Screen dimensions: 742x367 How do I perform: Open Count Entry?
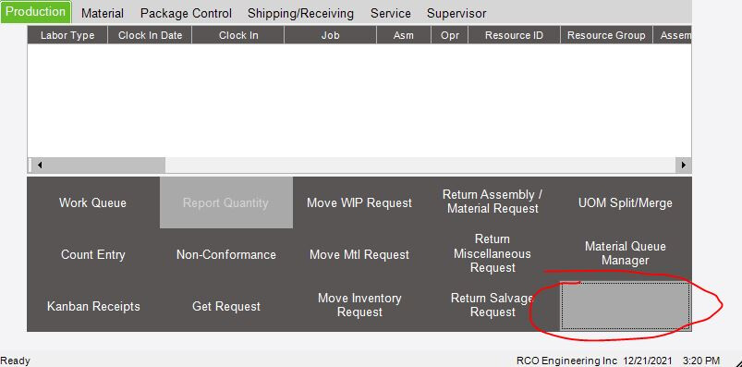pyautogui.click(x=92, y=254)
